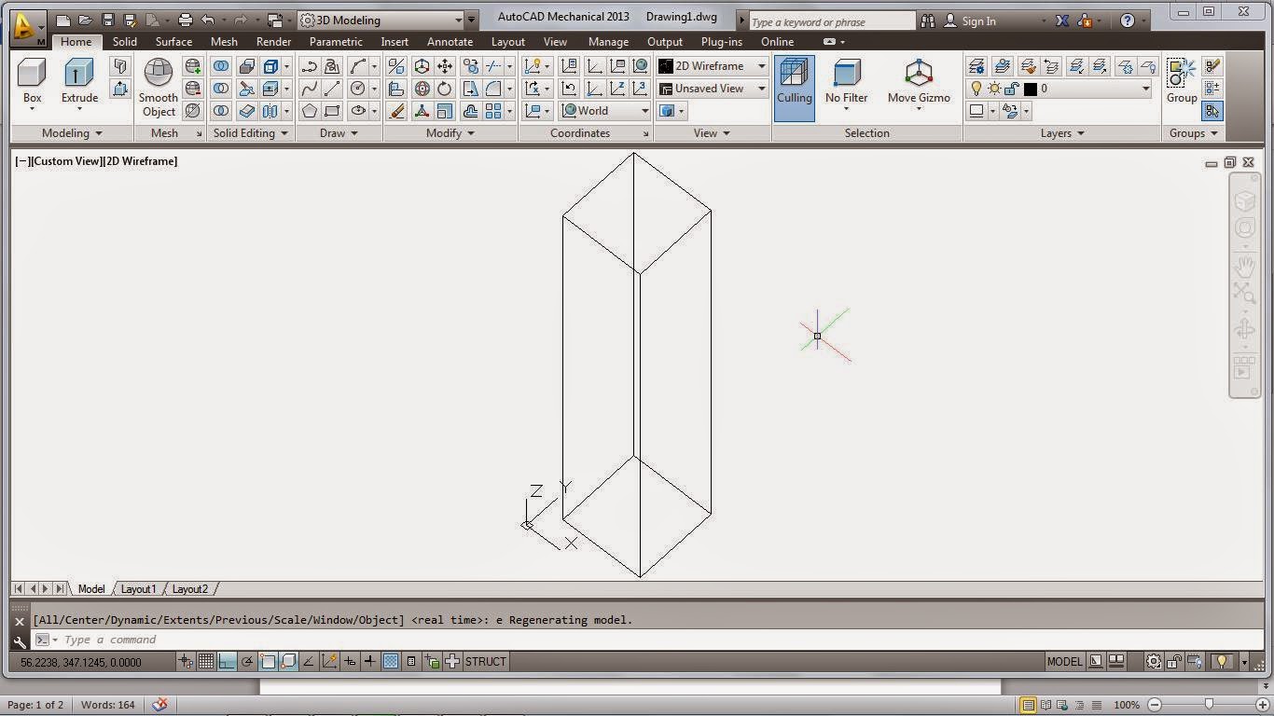Switch to the Annotate ribbon tab
This screenshot has height=716, width=1274.
pyautogui.click(x=450, y=41)
